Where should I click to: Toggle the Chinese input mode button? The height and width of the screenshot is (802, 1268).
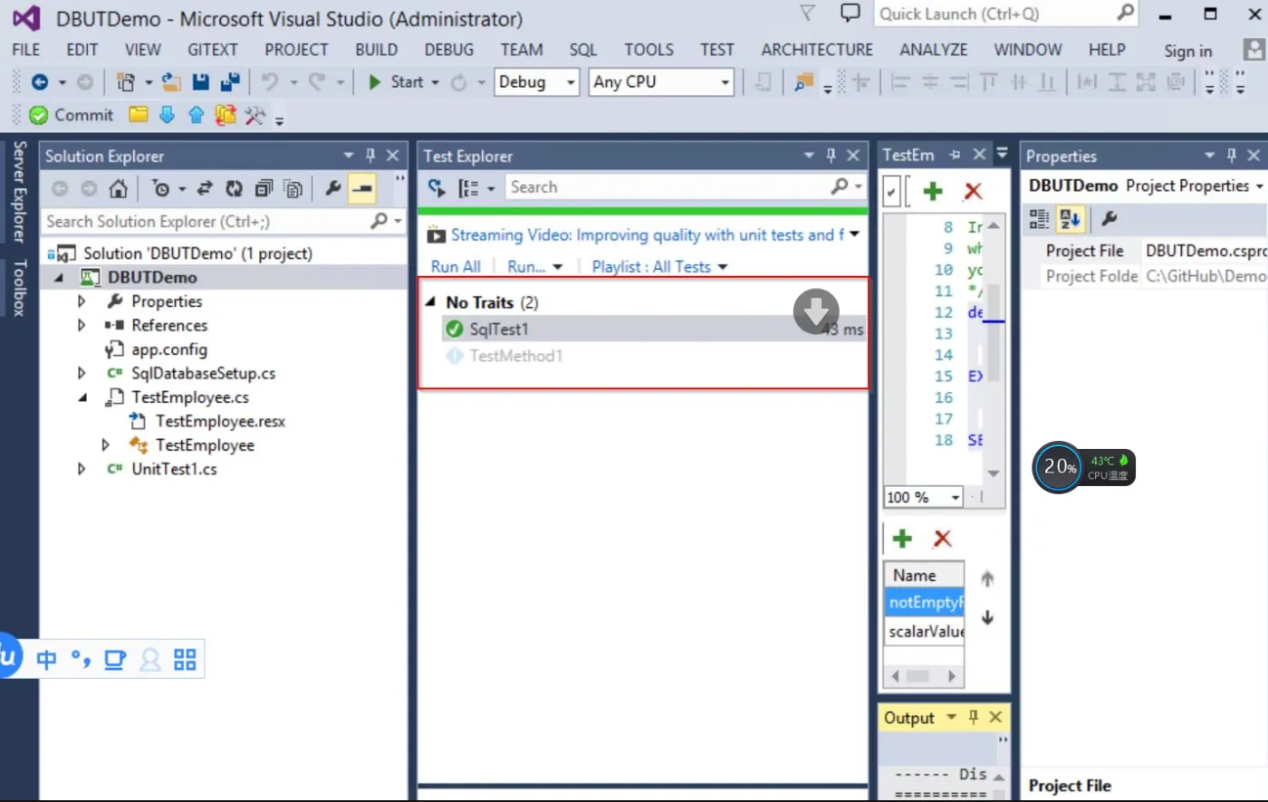[47, 659]
